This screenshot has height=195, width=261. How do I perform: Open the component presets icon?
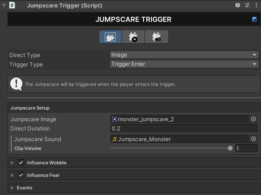pyautogui.click(x=247, y=5)
